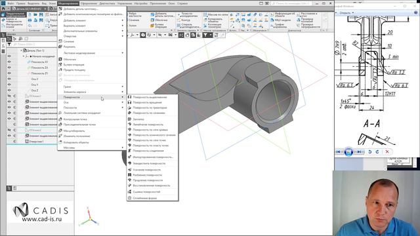The image size is (420, 236).
Task: Collapse the Деталь root tree node
Action: (21, 50)
